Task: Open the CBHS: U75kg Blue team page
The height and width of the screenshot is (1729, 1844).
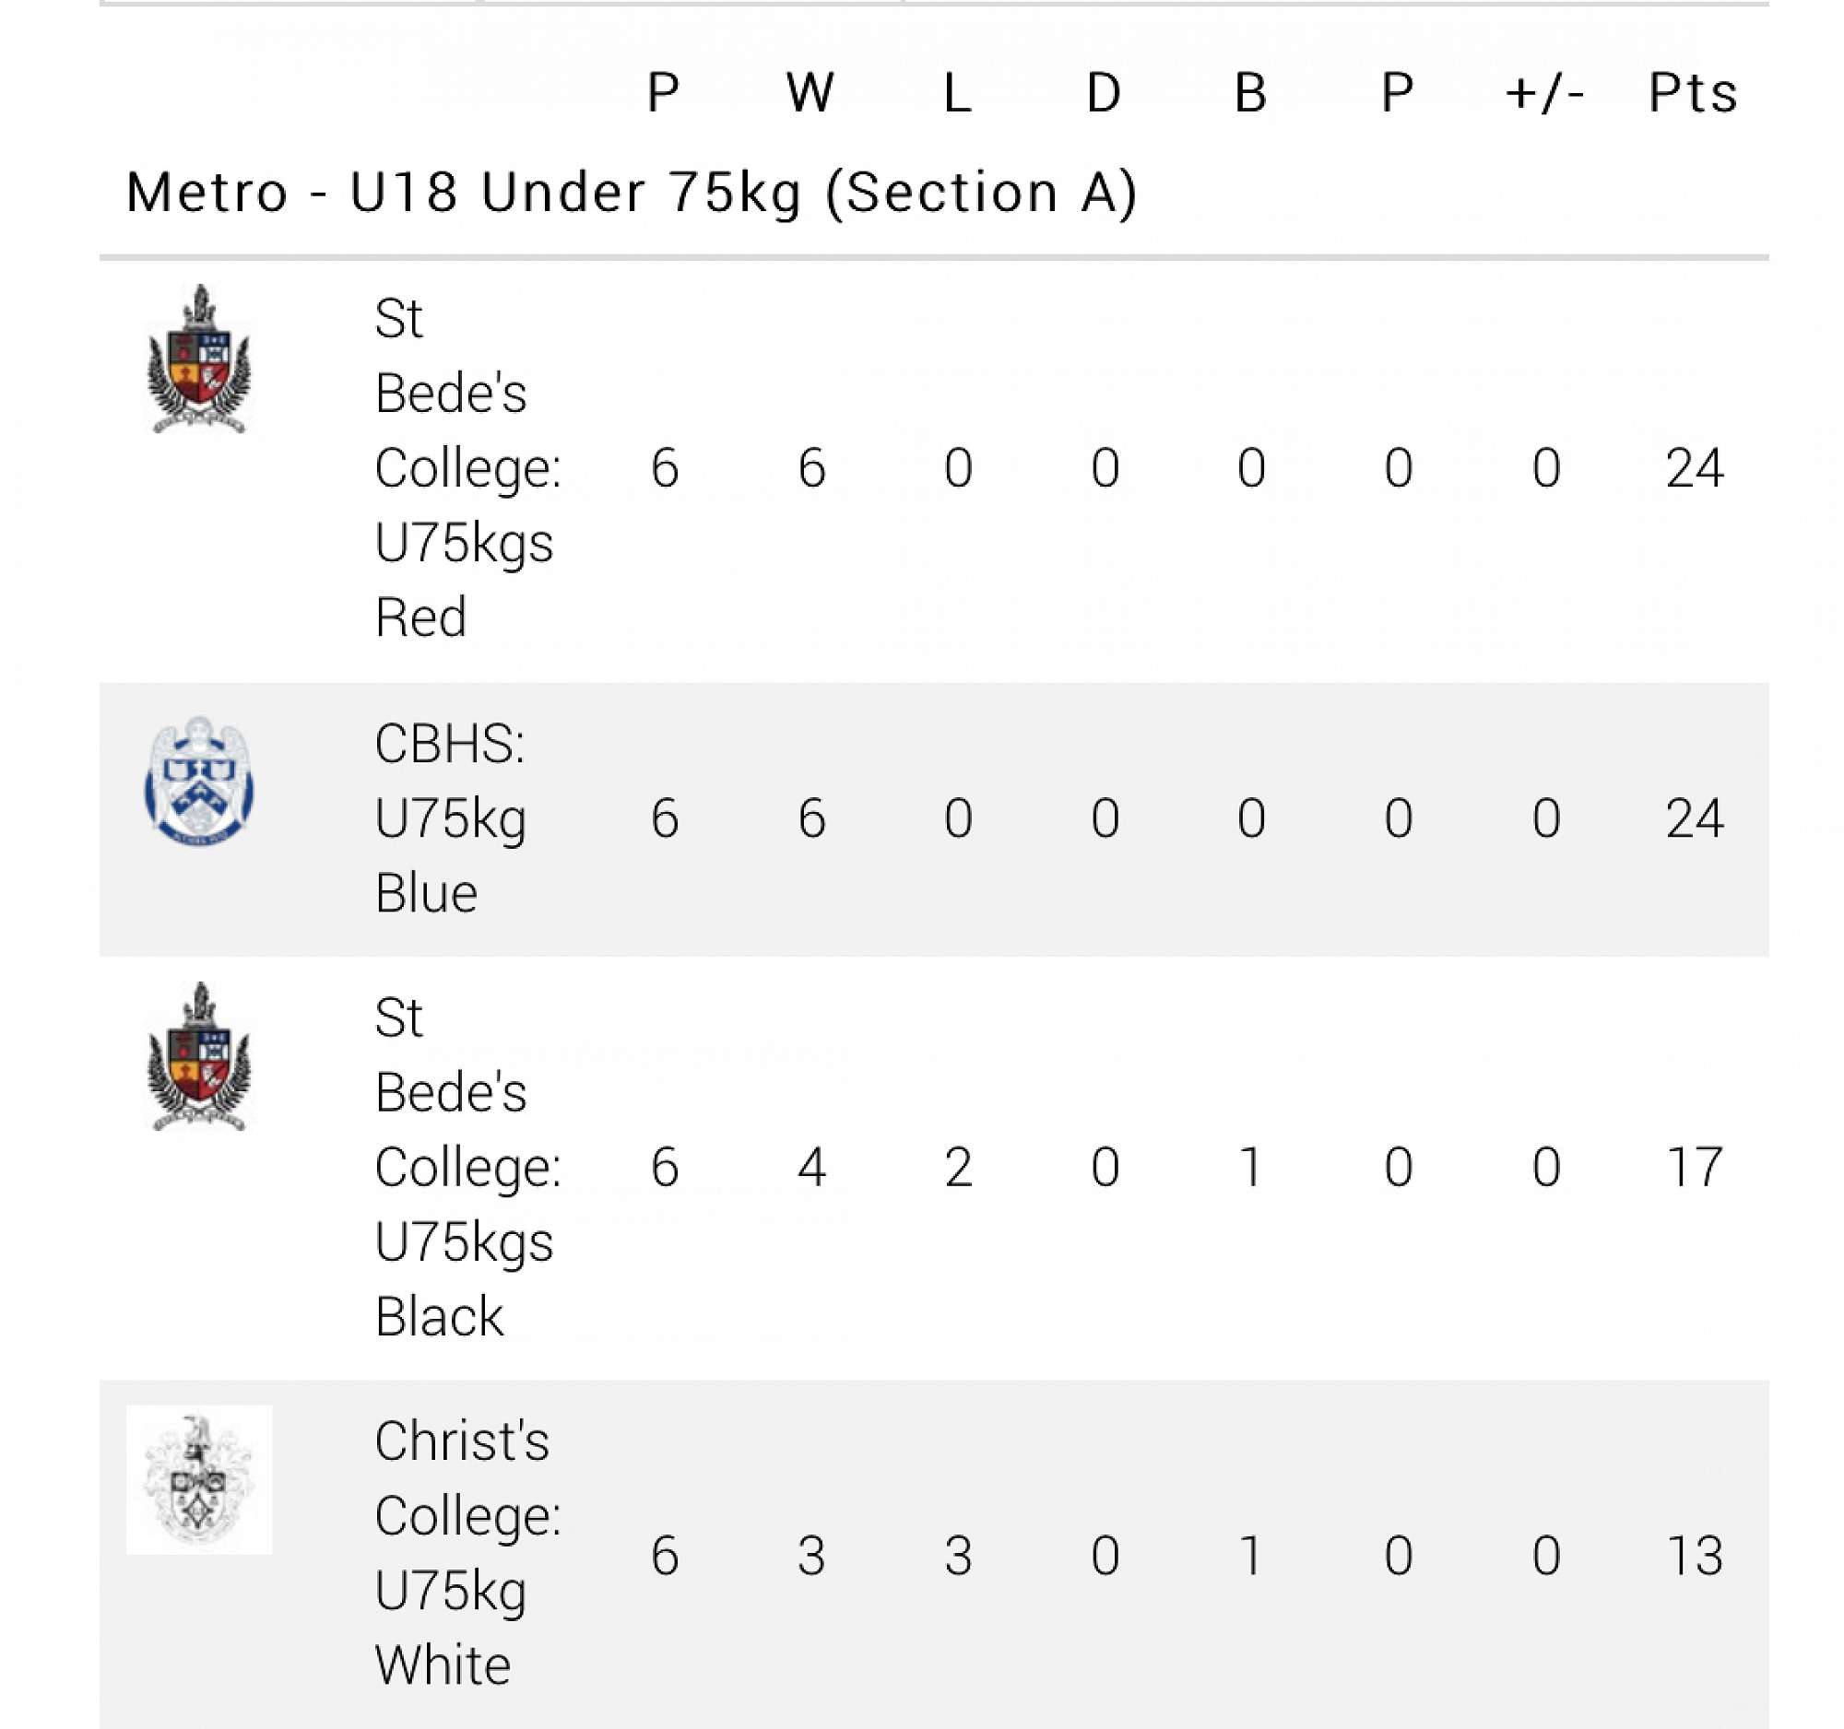Action: (x=451, y=817)
